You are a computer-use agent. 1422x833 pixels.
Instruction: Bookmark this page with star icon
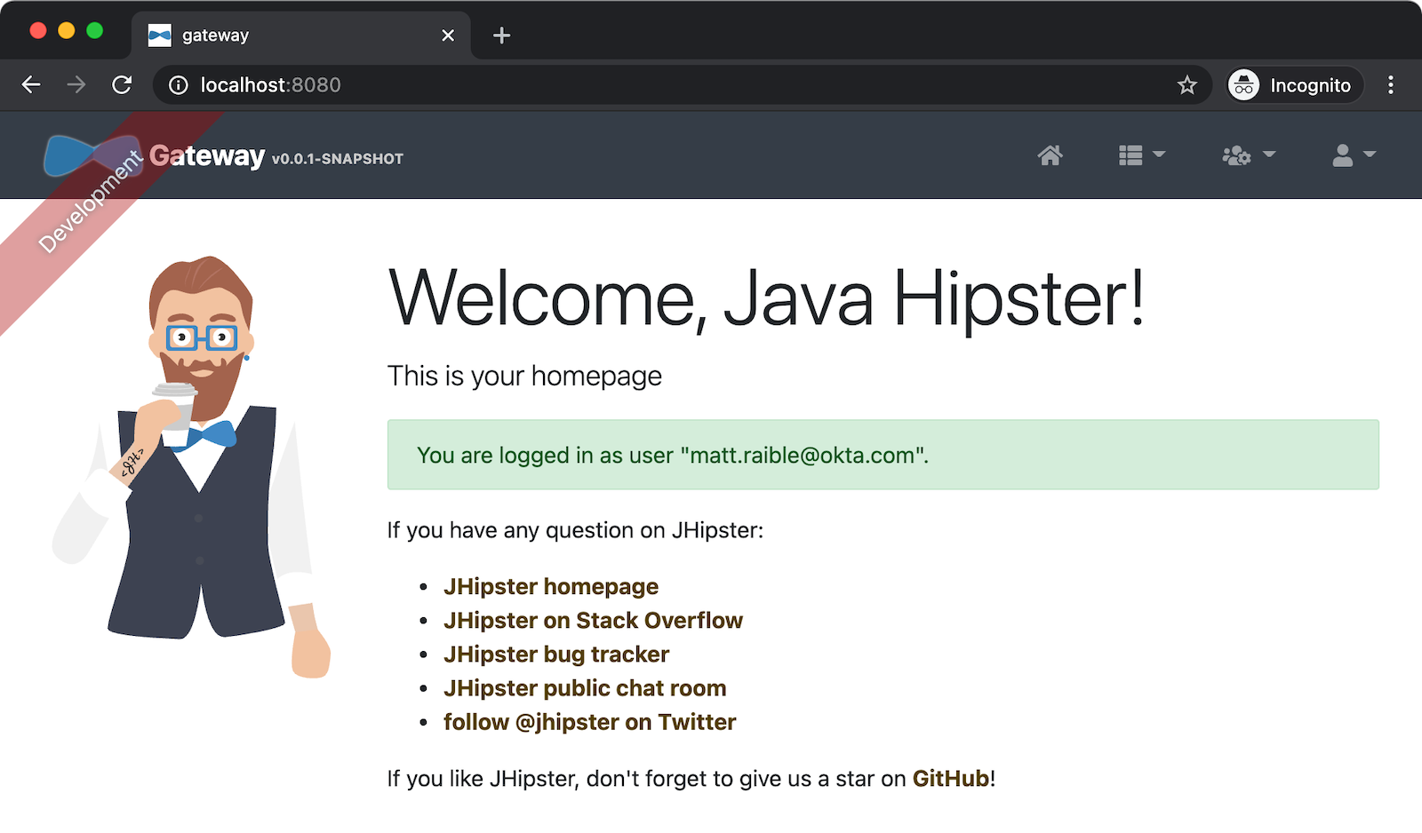[x=1186, y=85]
